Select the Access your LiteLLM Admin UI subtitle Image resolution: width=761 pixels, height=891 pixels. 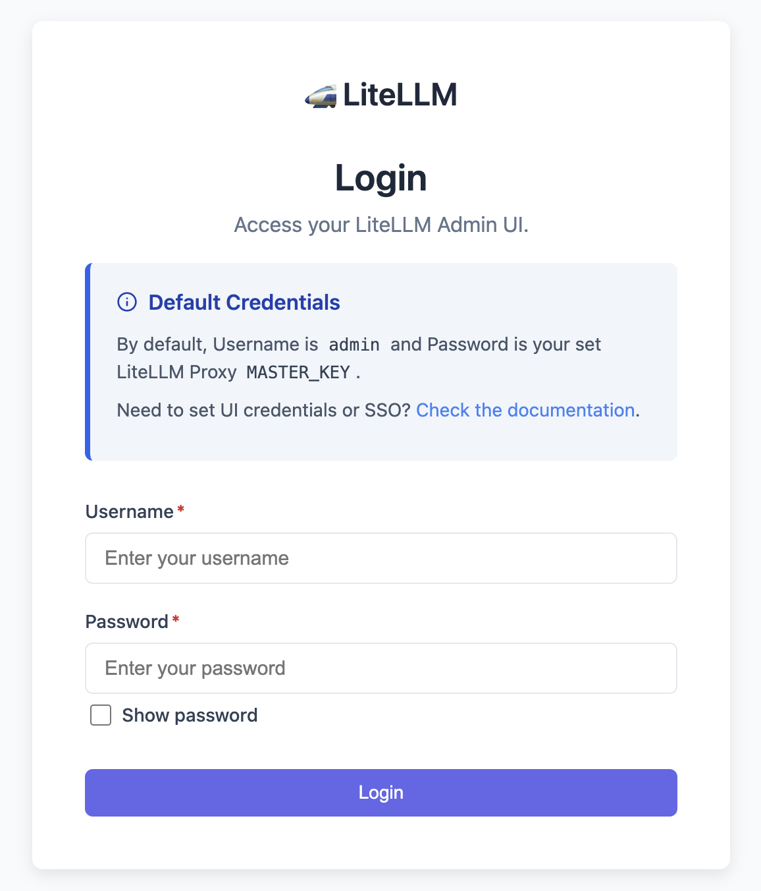pos(380,225)
